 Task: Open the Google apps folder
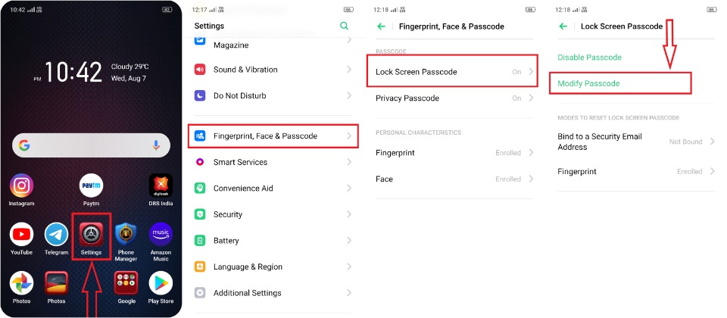tap(126, 282)
